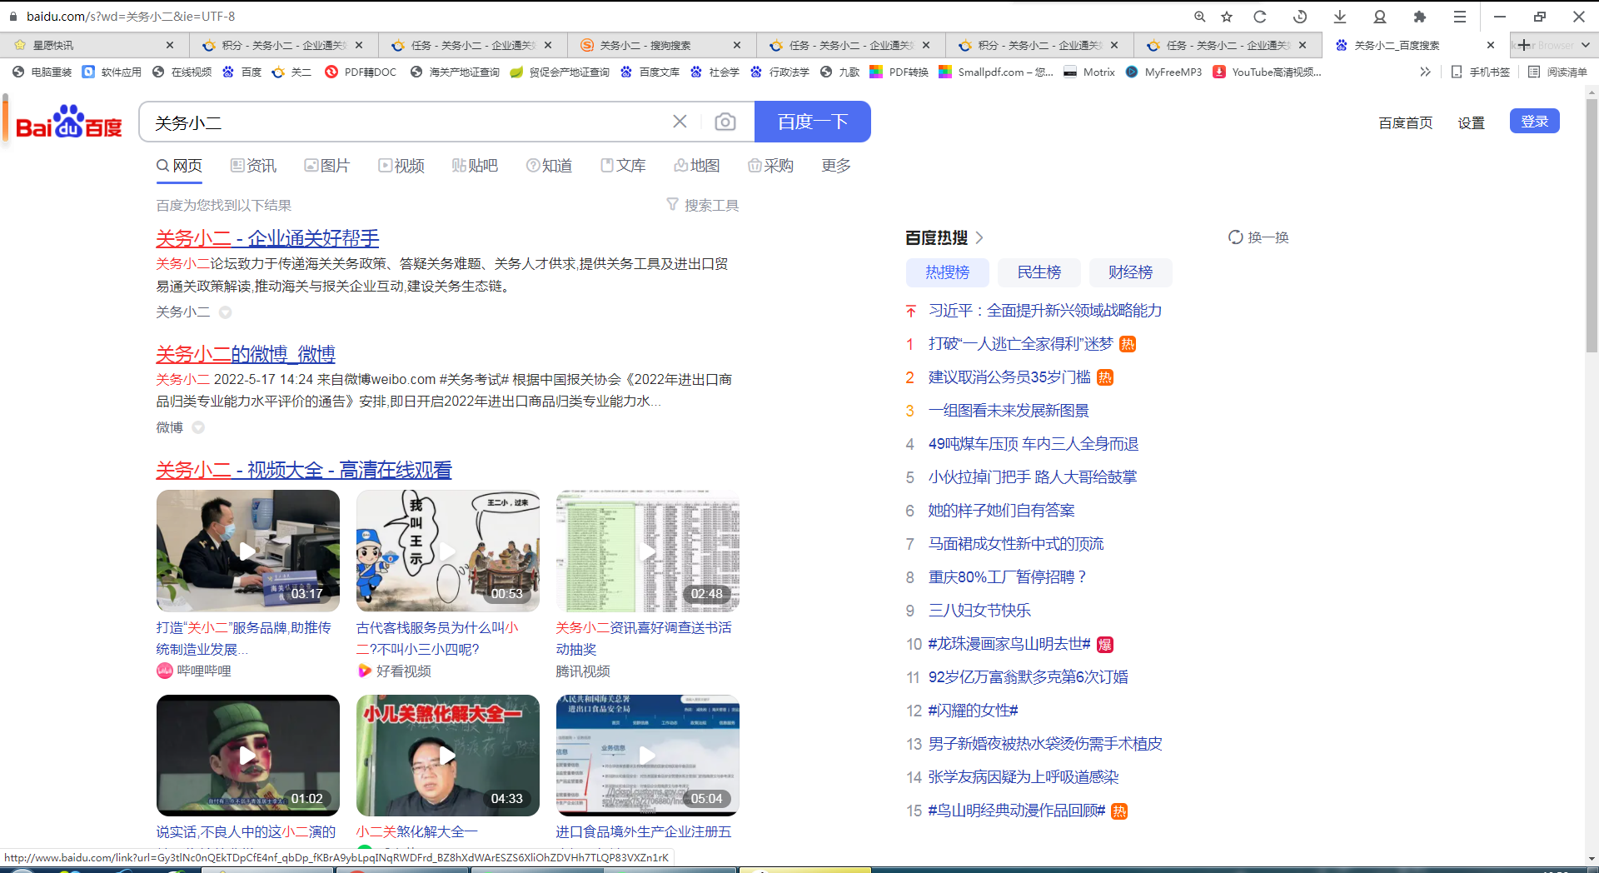Open the 文库 search tab
The image size is (1599, 873).
click(623, 166)
